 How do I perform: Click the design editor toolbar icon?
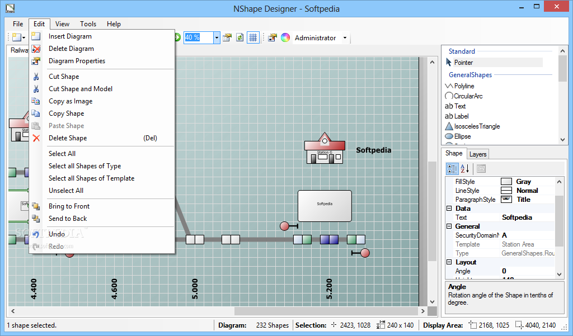273,37
